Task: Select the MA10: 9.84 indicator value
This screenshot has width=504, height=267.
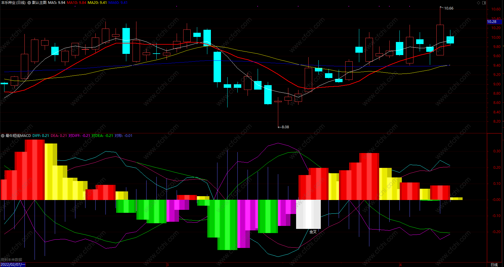Action: (x=77, y=3)
